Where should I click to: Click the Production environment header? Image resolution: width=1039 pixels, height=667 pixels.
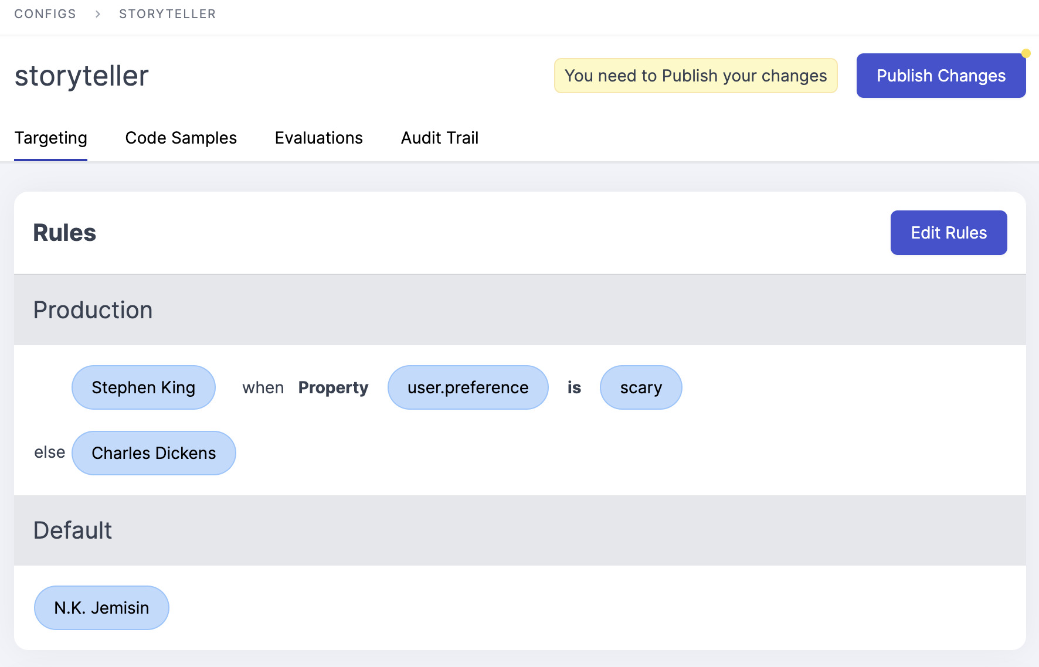(93, 310)
